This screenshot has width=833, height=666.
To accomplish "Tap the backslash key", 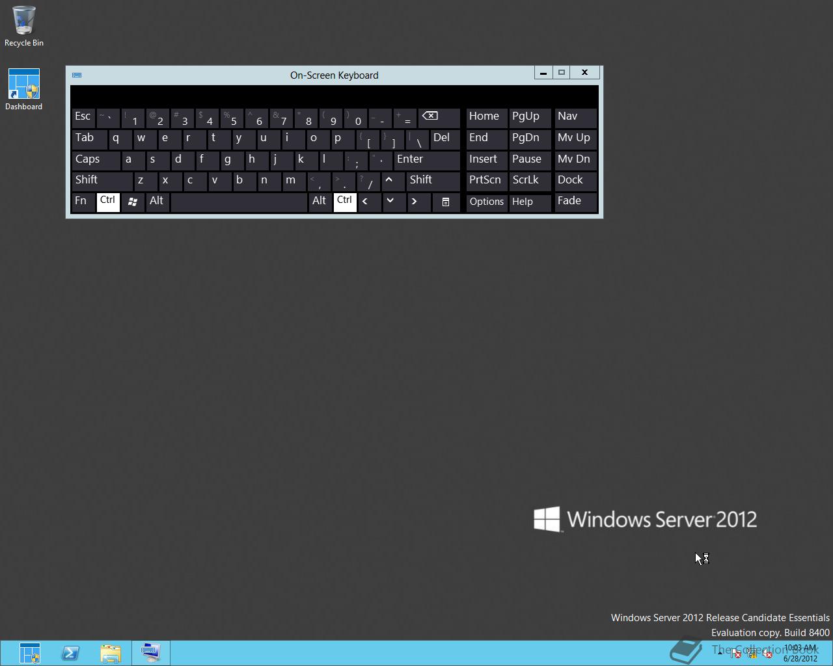I will coord(417,139).
